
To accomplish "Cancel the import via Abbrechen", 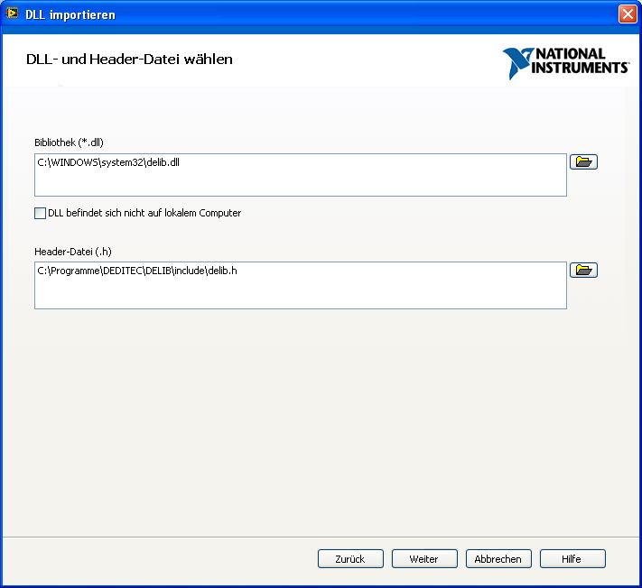I will [498, 559].
